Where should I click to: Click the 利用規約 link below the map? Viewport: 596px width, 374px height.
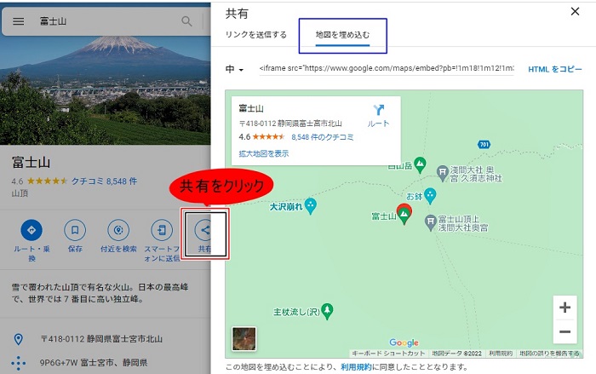[356, 367]
